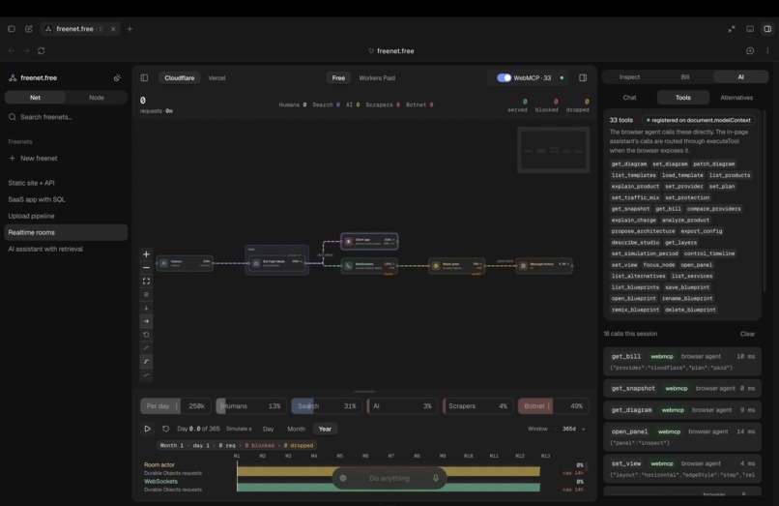Image resolution: width=779 pixels, height=506 pixels.
Task: Collapse the left panel in canvas header
Action: click(x=144, y=77)
